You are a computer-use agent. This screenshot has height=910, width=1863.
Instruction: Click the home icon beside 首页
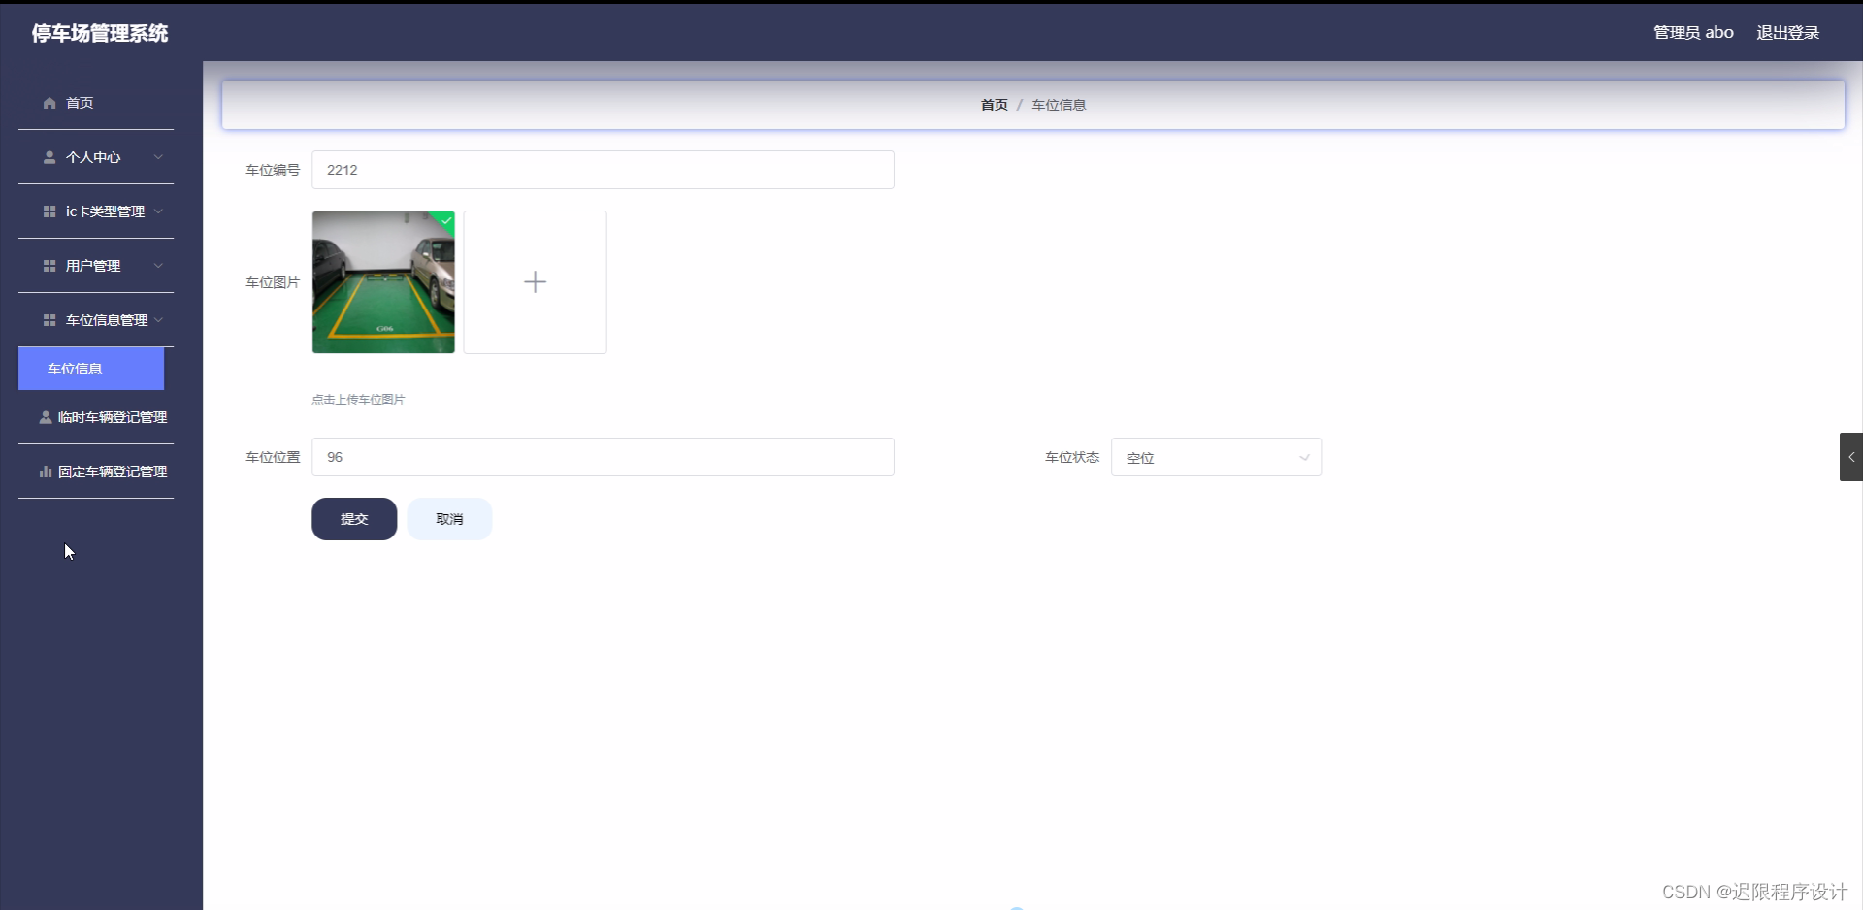[49, 103]
